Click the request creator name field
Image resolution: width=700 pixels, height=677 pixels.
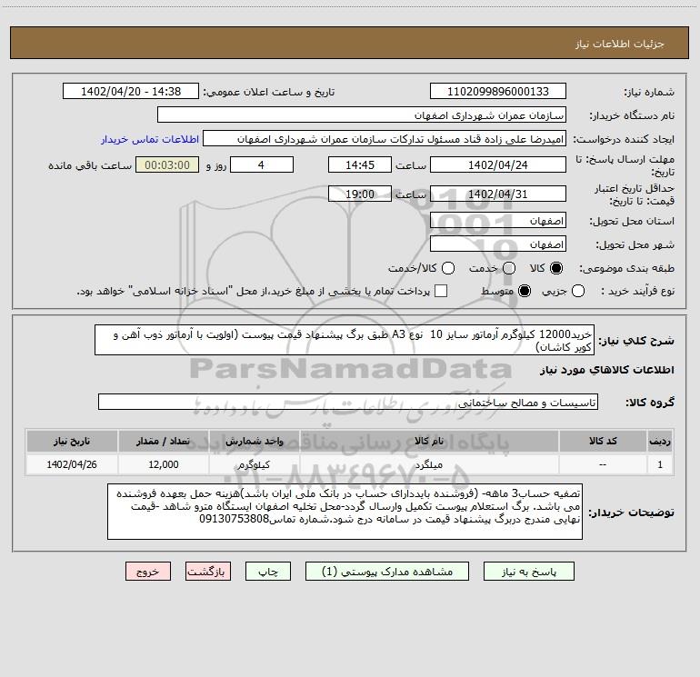[385, 139]
